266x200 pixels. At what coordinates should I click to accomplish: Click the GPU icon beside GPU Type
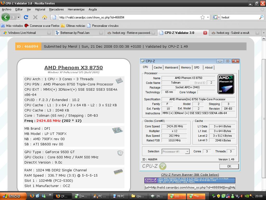pyautogui.click(x=120, y=153)
